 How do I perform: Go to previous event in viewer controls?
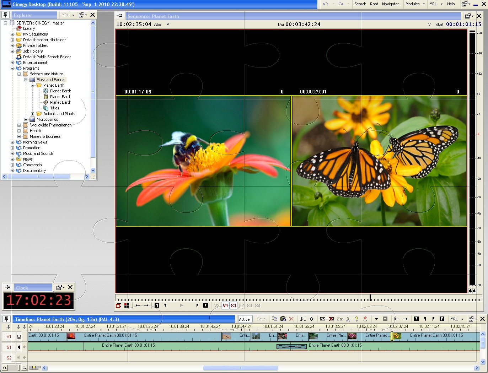point(138,306)
